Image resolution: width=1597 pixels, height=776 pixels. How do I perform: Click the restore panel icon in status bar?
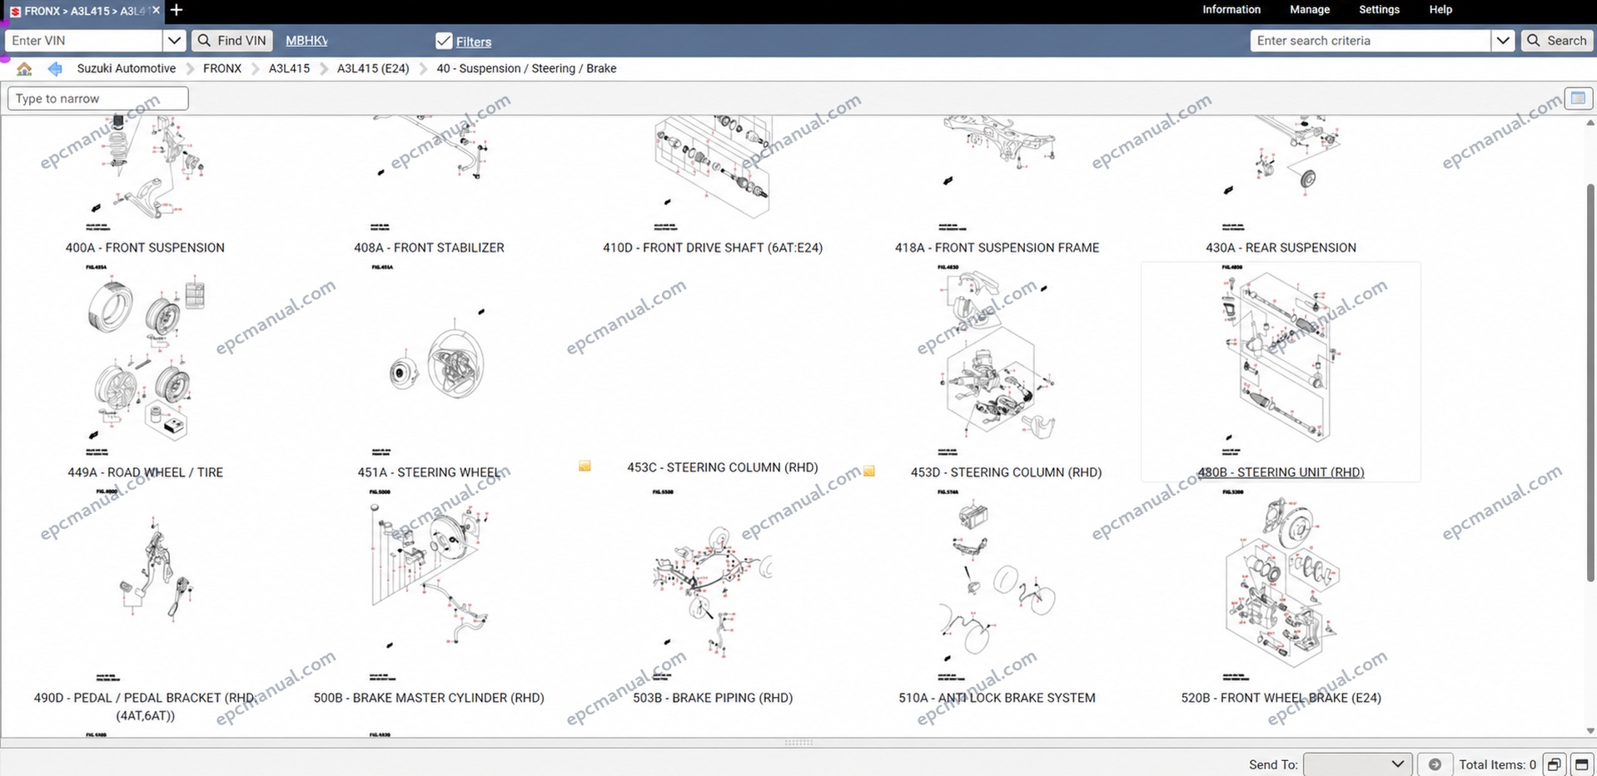pos(1554,764)
